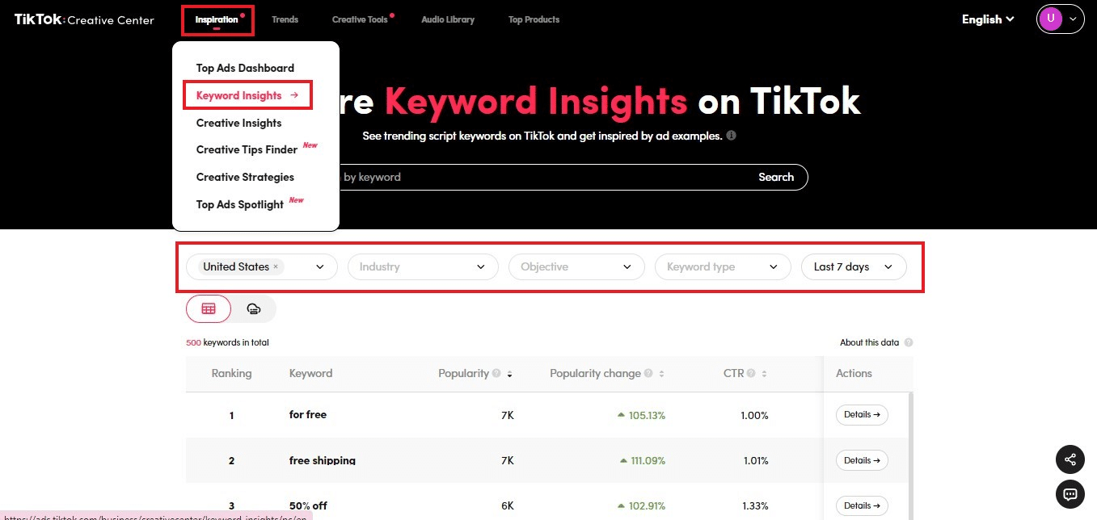Open the English language selector
The width and height of the screenshot is (1097, 520).
987,19
